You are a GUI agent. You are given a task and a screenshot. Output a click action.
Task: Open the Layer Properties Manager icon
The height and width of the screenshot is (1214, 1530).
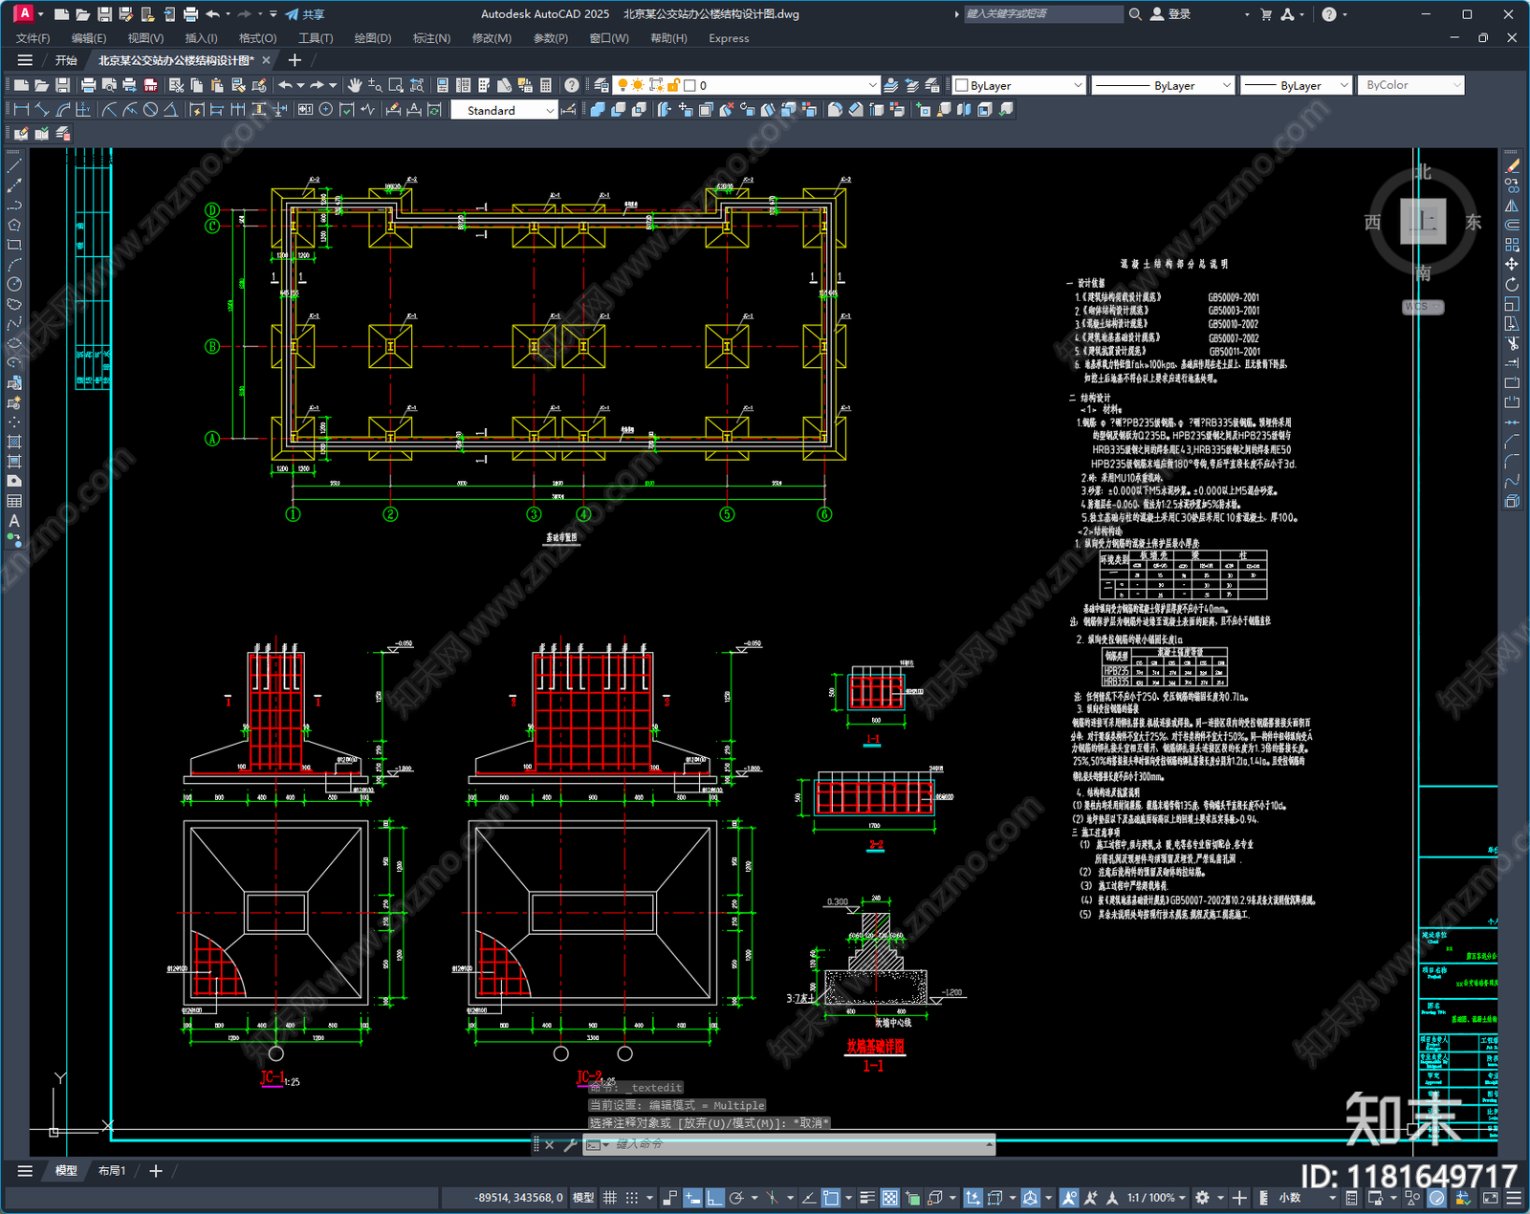pyautogui.click(x=601, y=85)
